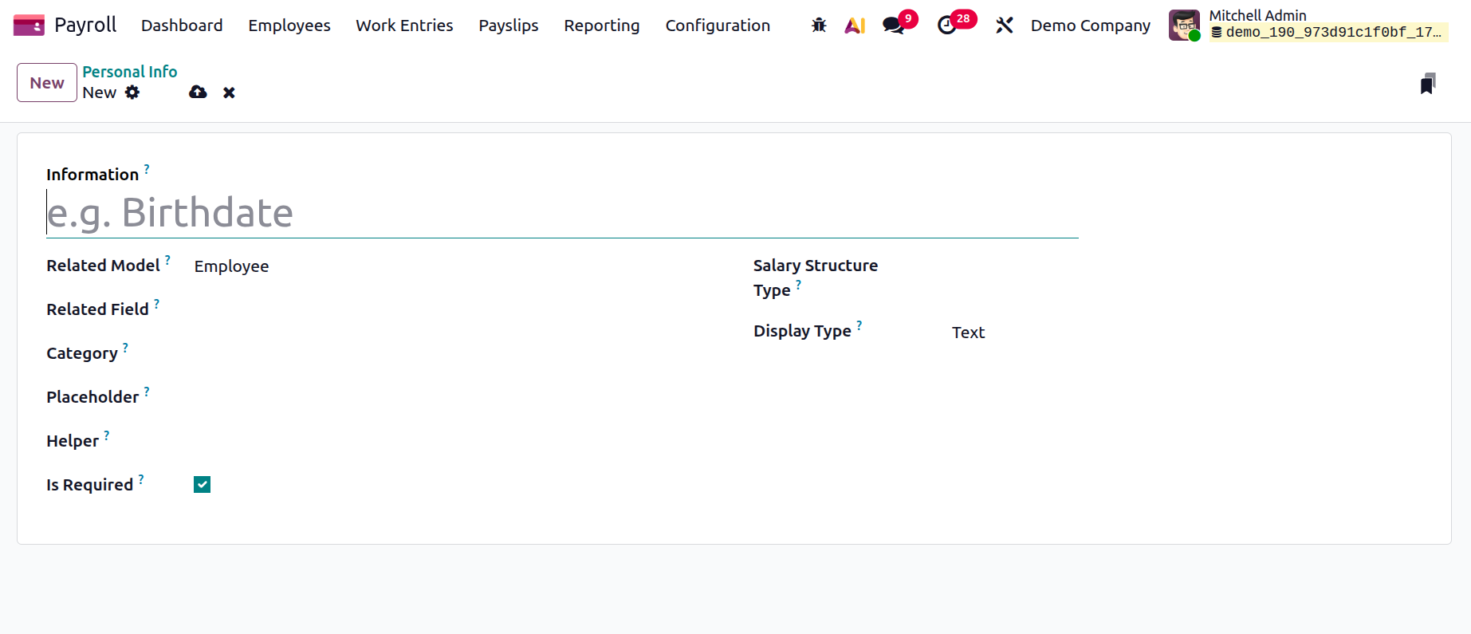Uncheck the Is Required checkbox
Viewport: 1471px width, 634px height.
(203, 485)
